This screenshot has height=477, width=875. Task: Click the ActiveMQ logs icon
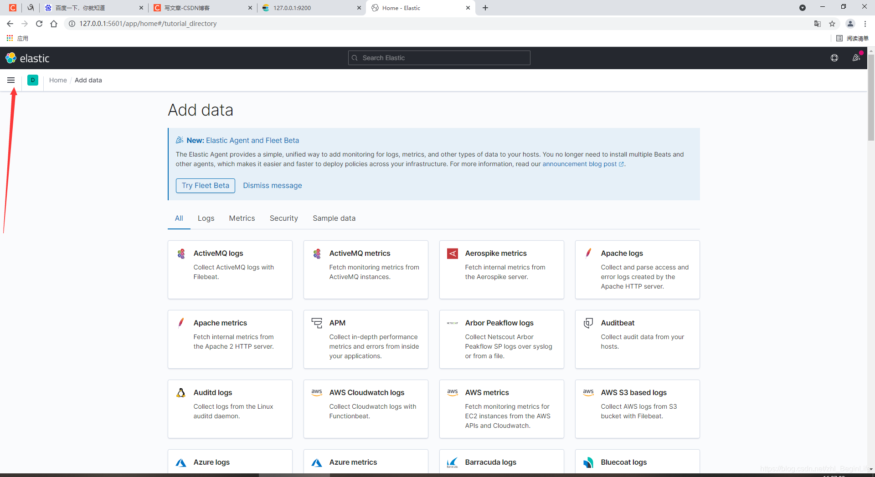[x=181, y=254]
